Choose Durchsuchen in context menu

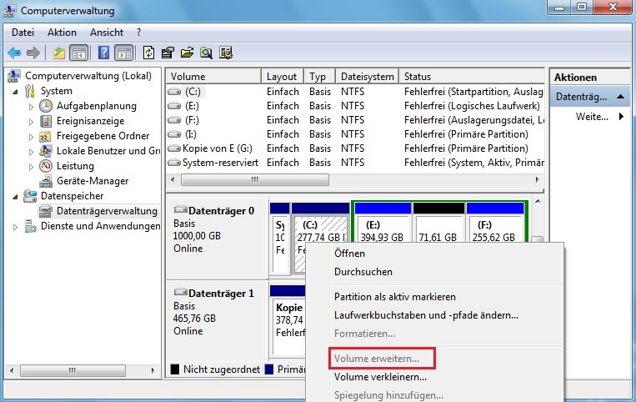coord(363,272)
